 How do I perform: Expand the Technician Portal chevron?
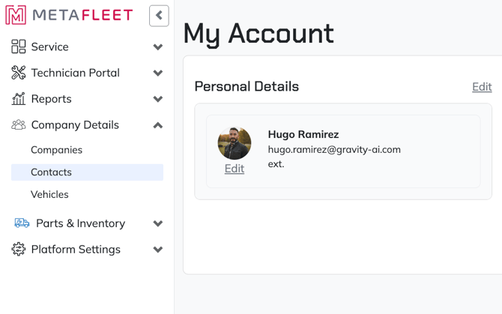coord(158,73)
